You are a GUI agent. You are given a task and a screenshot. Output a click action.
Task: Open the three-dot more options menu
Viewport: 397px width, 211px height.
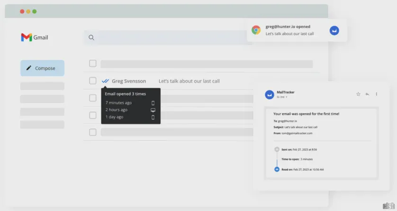point(377,94)
